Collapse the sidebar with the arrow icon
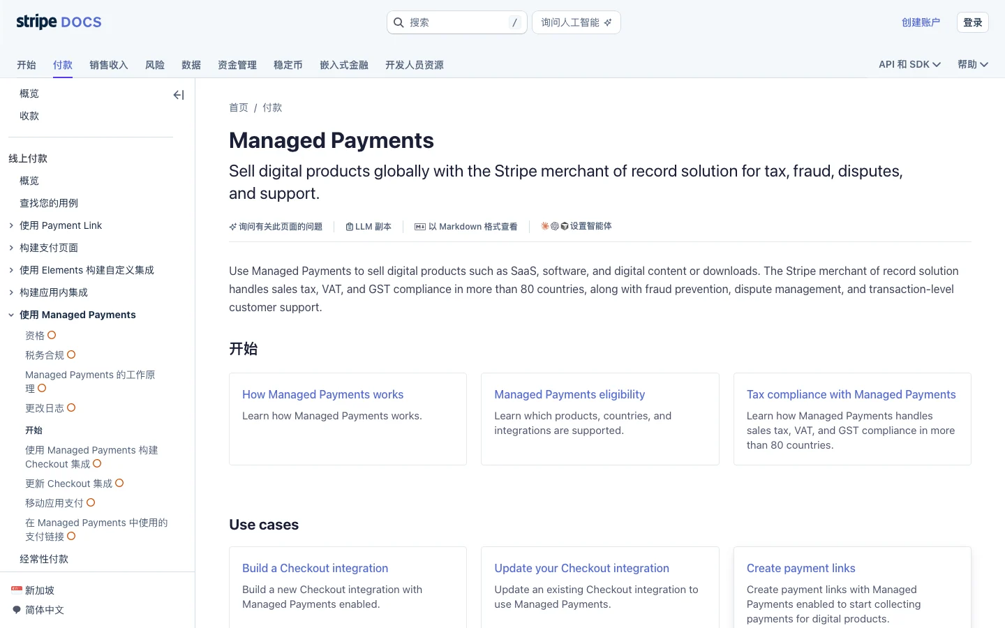Screen dimensions: 1005x628 coord(179,95)
